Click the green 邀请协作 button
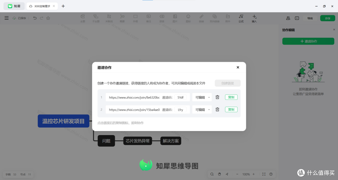 (x=308, y=41)
